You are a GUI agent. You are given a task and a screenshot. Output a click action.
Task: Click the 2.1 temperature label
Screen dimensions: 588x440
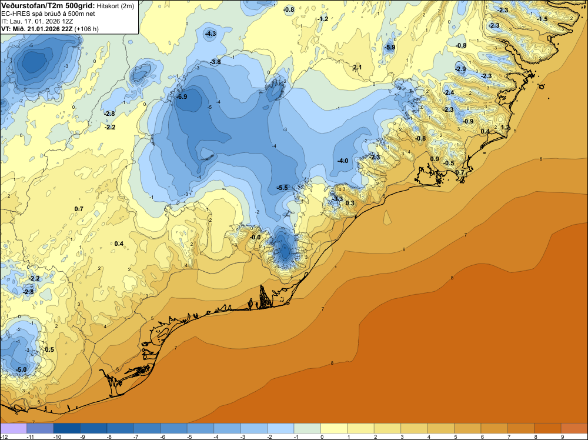[x=358, y=67]
